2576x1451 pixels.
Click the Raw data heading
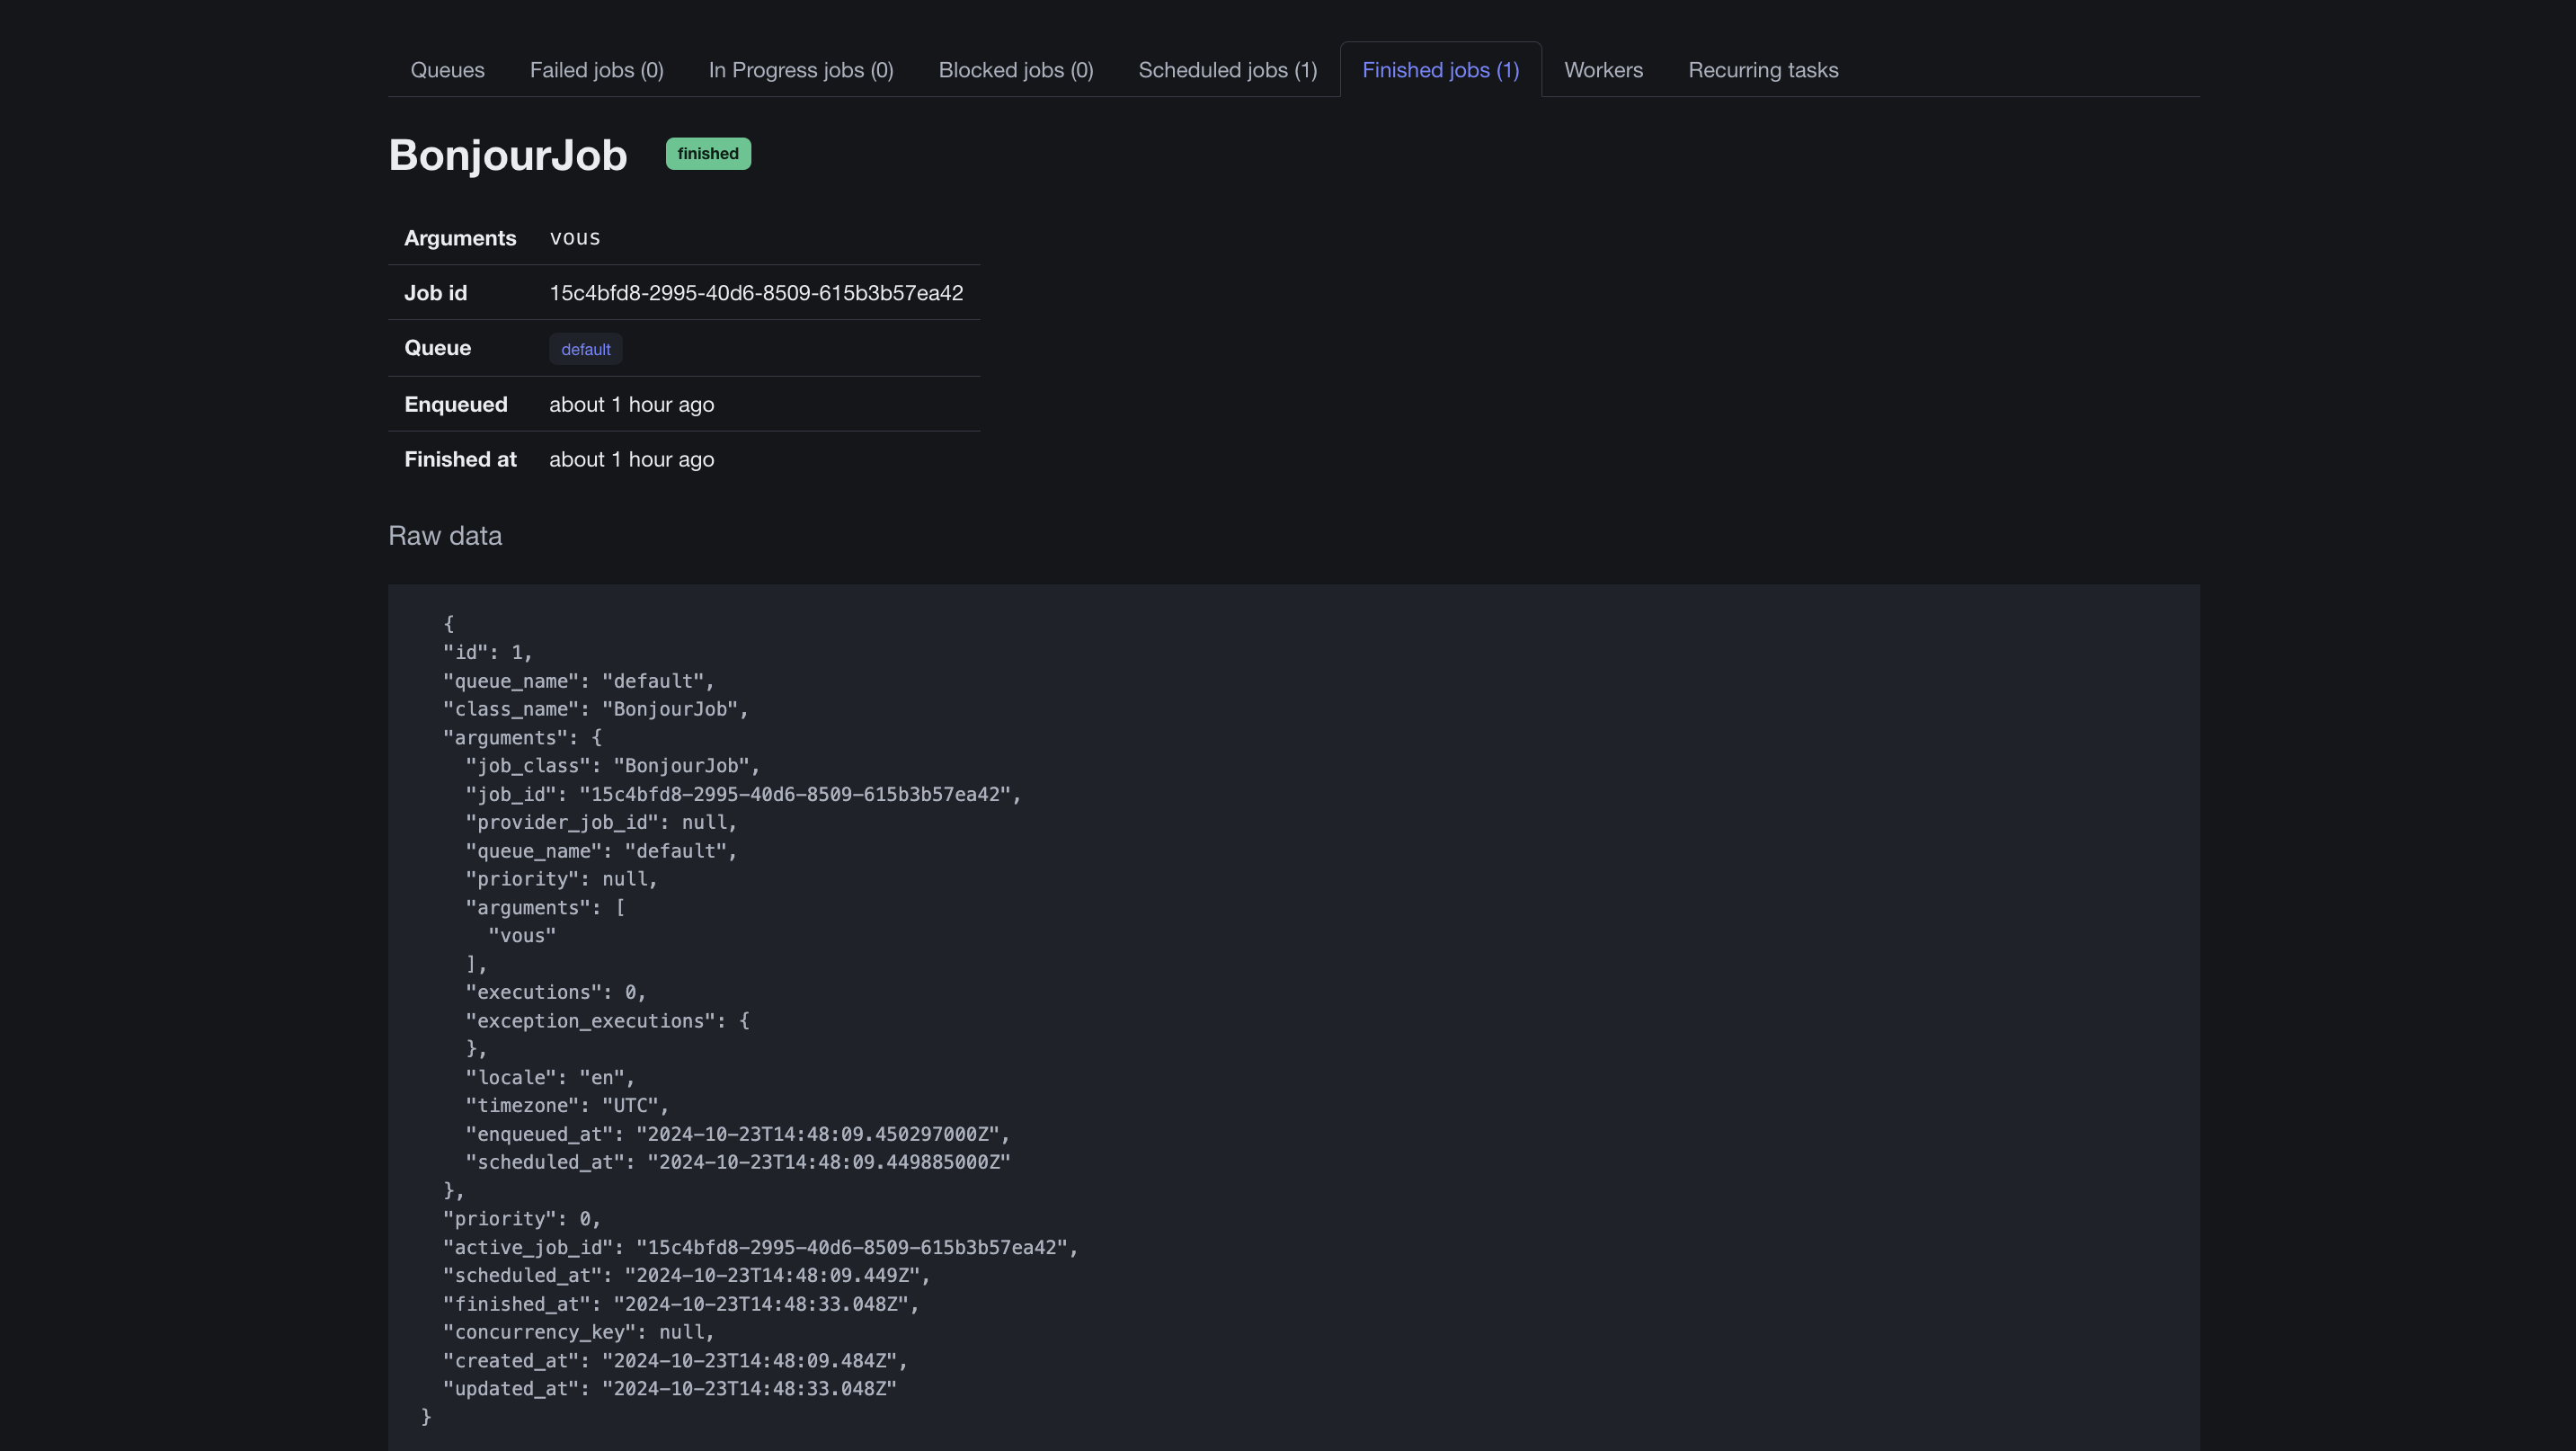(445, 536)
